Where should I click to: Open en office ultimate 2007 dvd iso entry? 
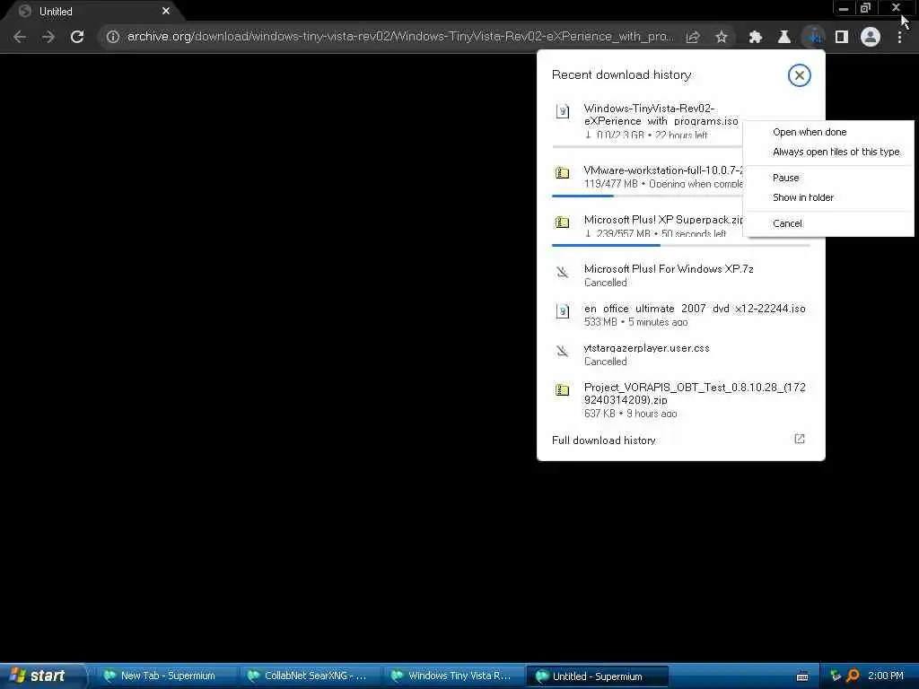pos(680,315)
